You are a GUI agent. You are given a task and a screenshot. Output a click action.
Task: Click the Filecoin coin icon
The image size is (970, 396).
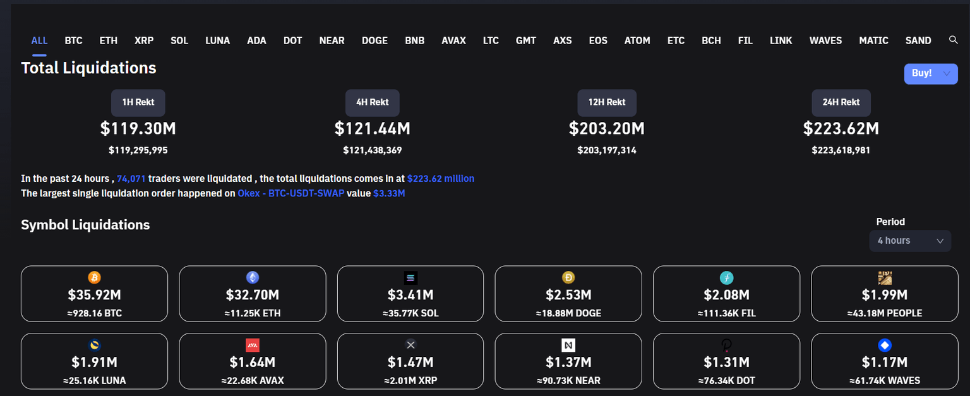(727, 278)
